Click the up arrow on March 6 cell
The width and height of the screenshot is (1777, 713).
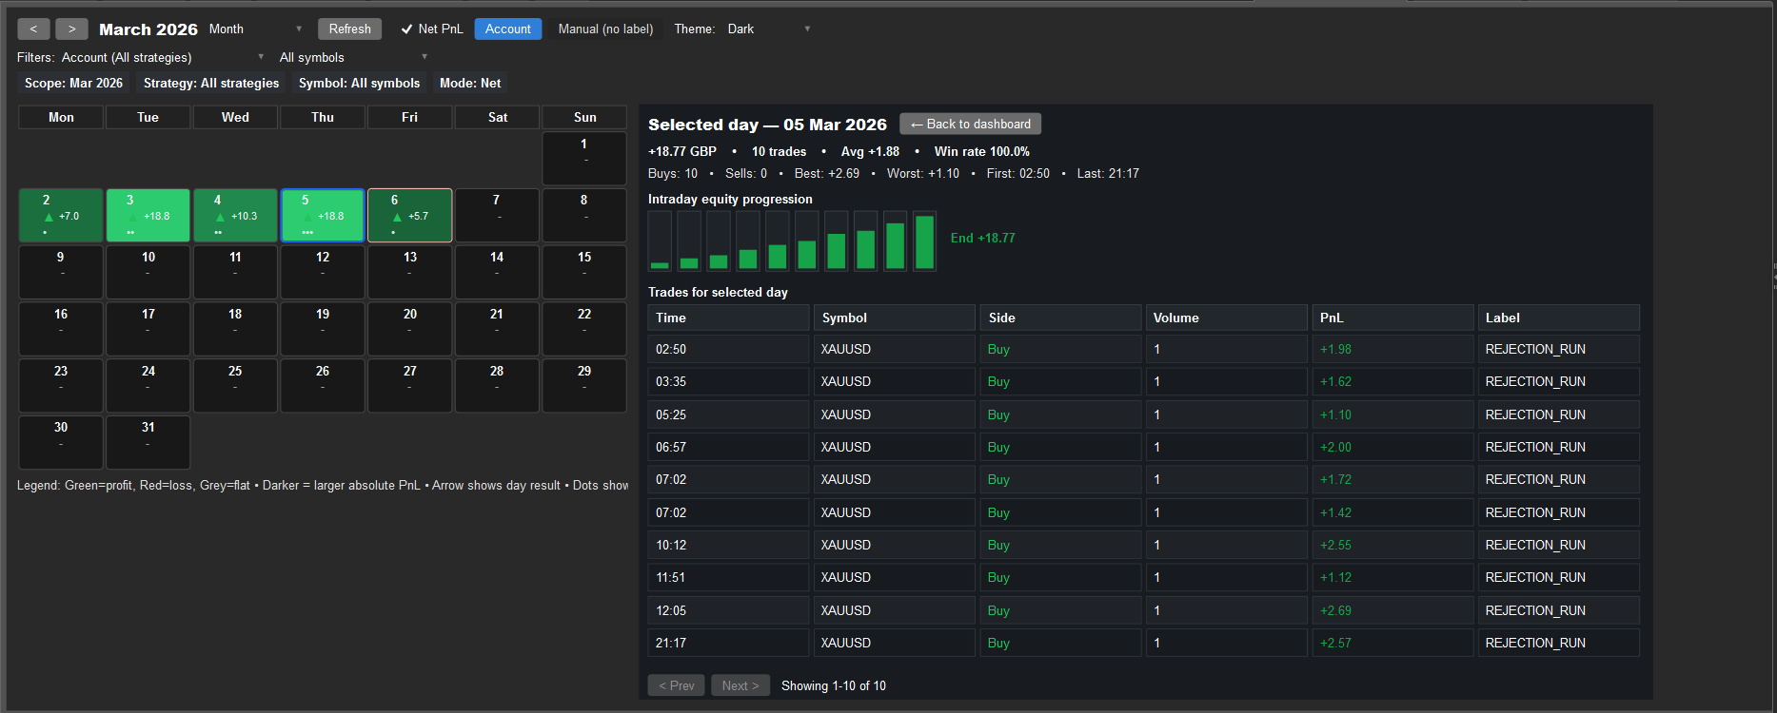tap(397, 217)
